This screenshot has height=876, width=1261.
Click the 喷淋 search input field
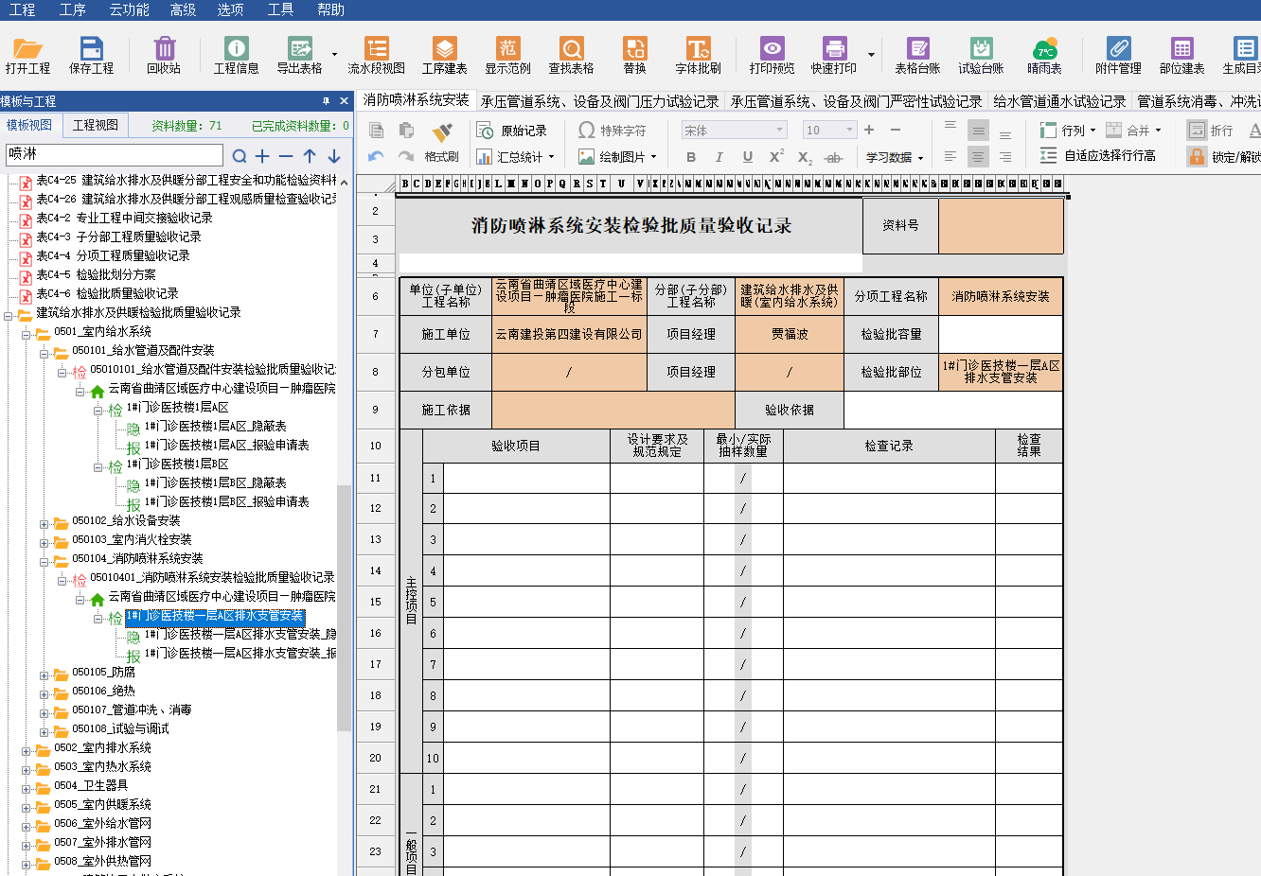114,154
